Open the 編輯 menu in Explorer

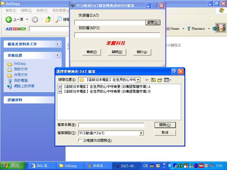click(x=26, y=10)
